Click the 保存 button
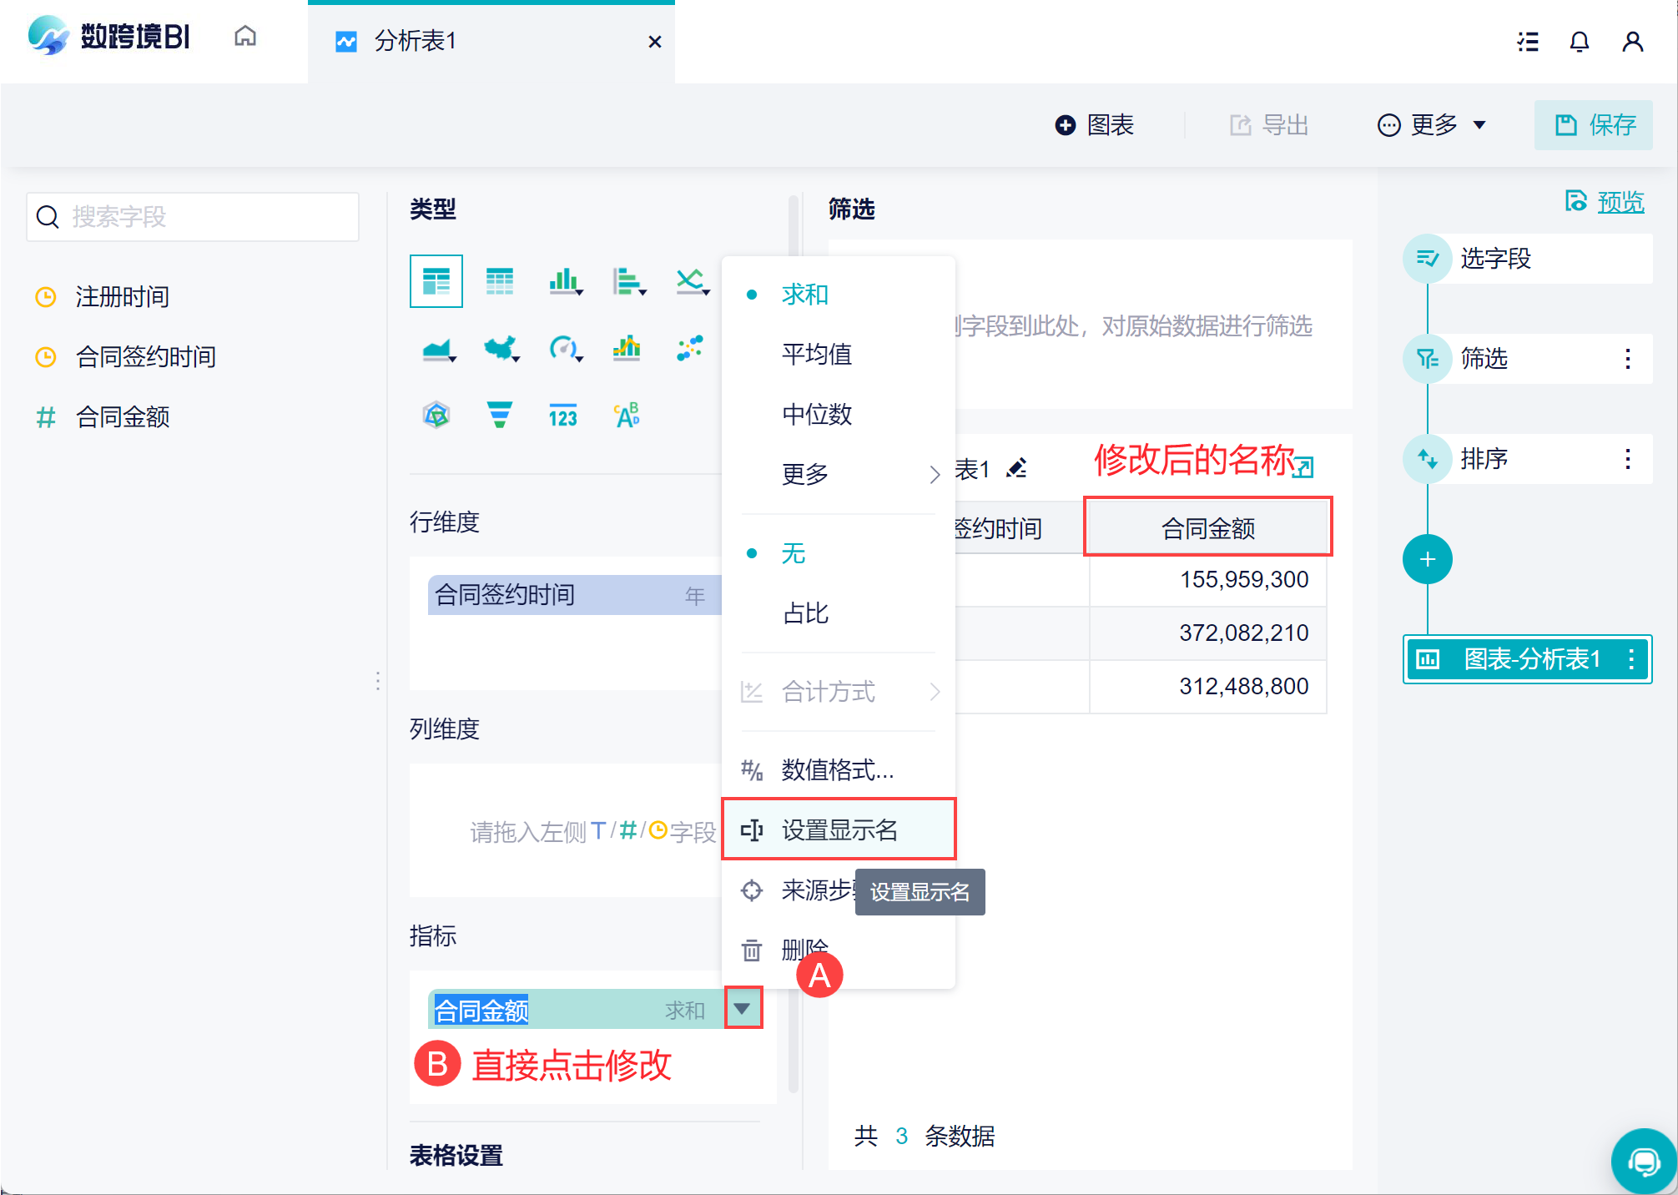Screen dimensions: 1678x1195 point(1594,125)
